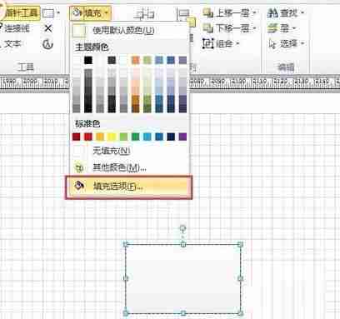Screen dimensions: 340x319
Task: Pick the black theme color swatch
Action: [88, 60]
